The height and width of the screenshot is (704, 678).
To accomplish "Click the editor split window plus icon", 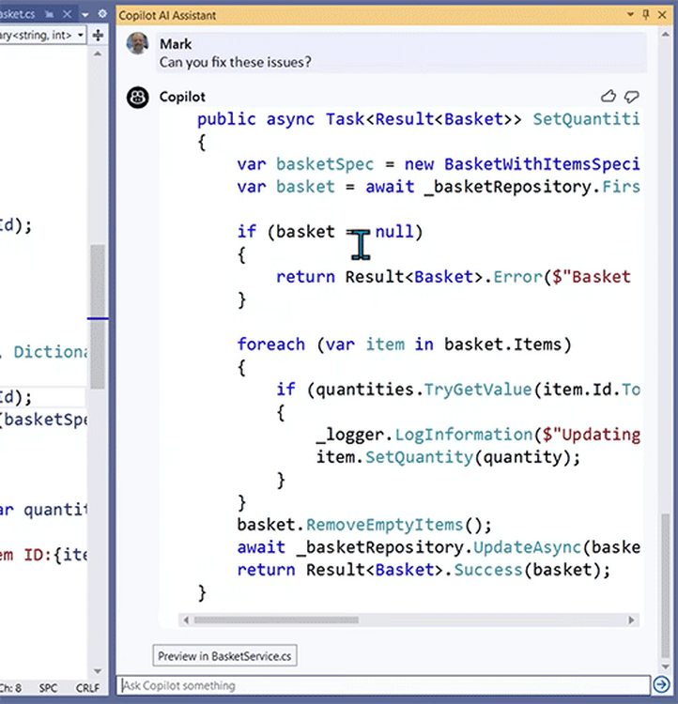I will (x=98, y=35).
